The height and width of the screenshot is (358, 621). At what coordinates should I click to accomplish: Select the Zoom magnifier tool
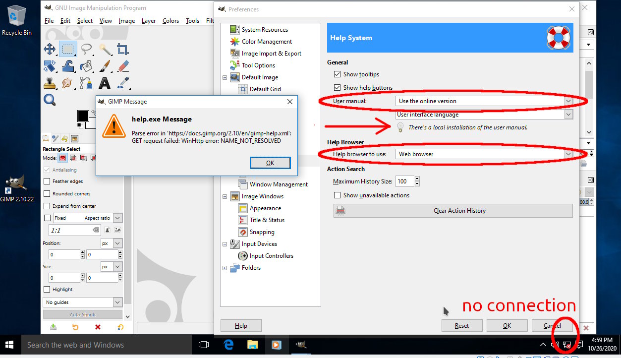coord(50,100)
